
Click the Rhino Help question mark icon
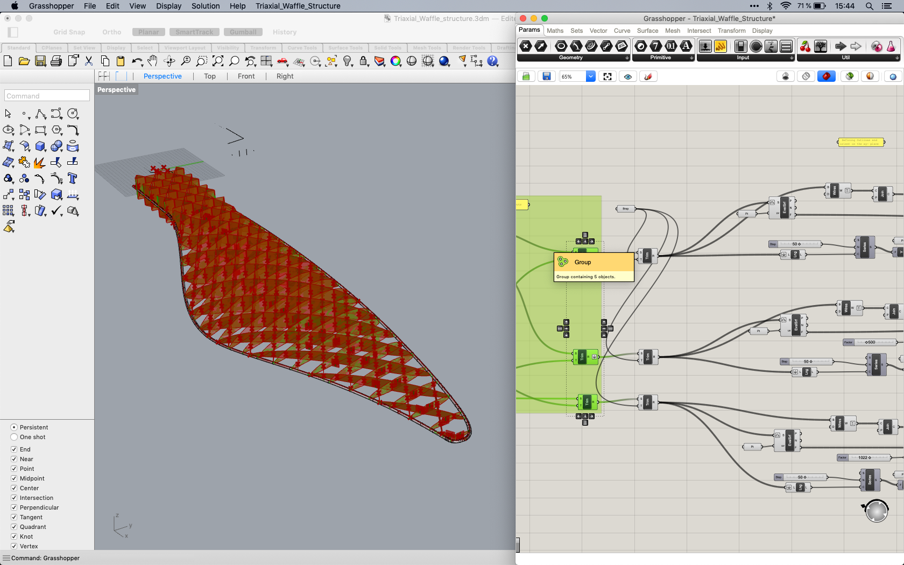[493, 61]
